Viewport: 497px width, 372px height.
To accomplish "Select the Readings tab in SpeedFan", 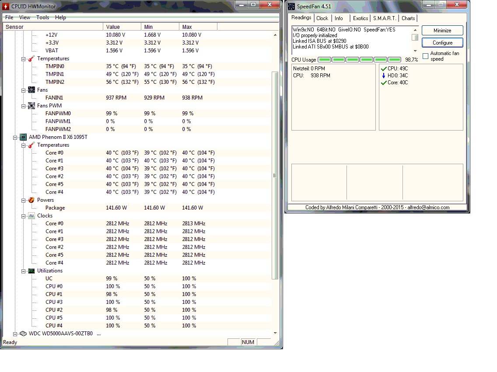I will (301, 18).
